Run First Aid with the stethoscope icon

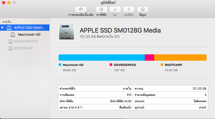pos(81,9)
